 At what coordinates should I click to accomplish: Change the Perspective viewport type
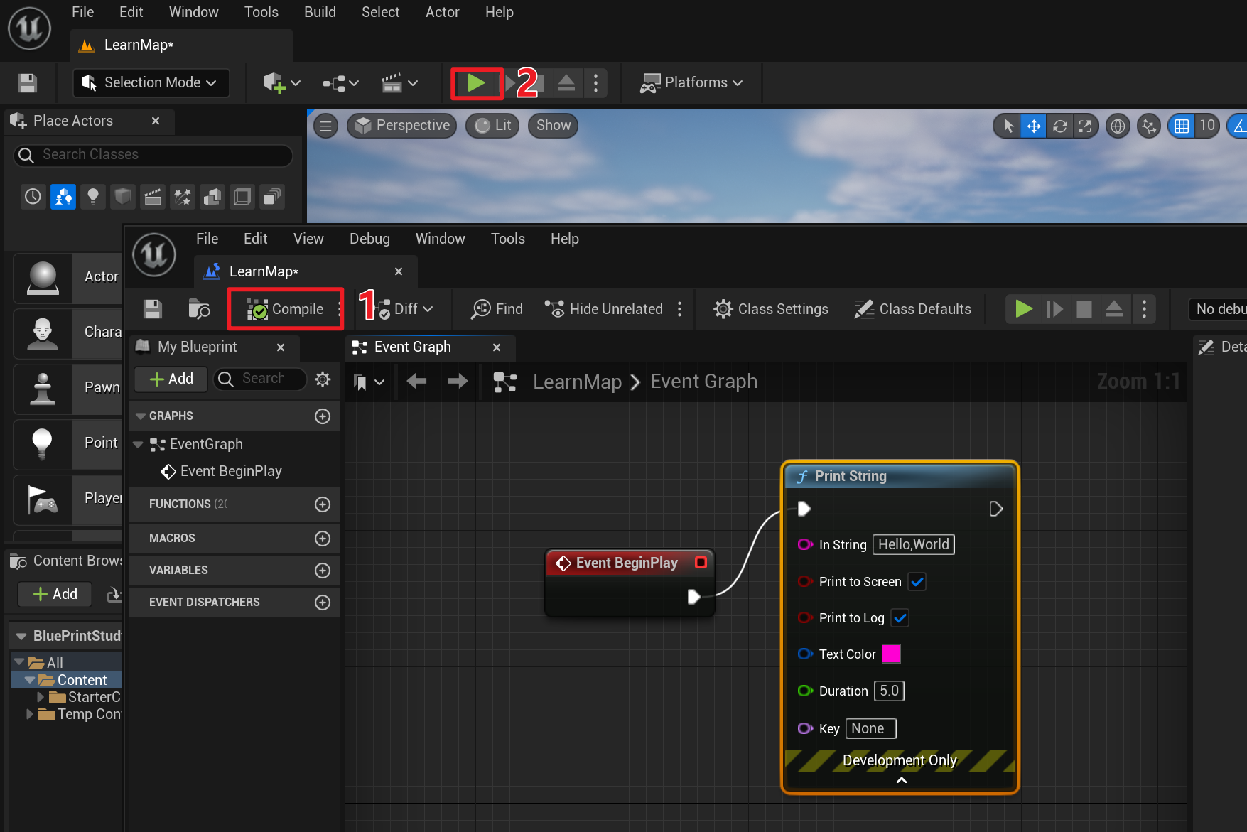point(402,126)
